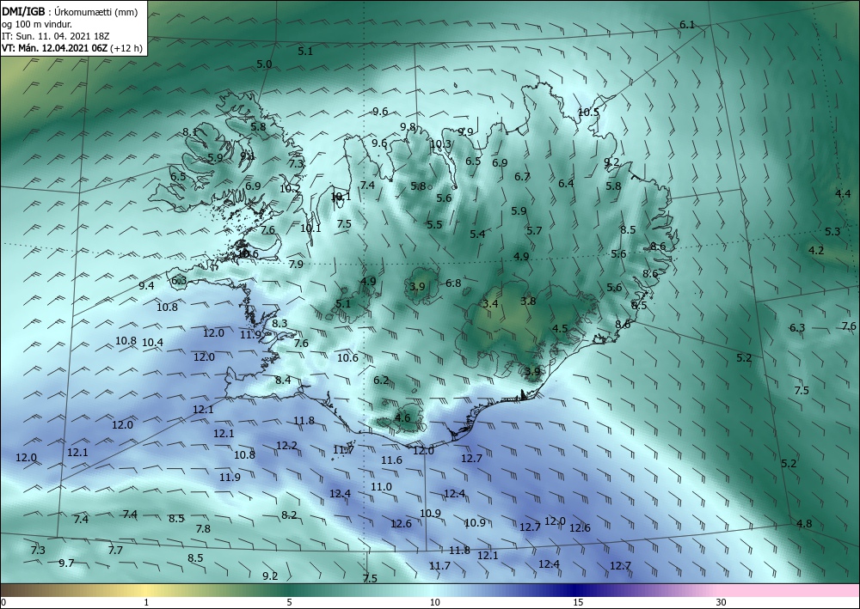Click the 10.3 value on the map

(x=440, y=144)
